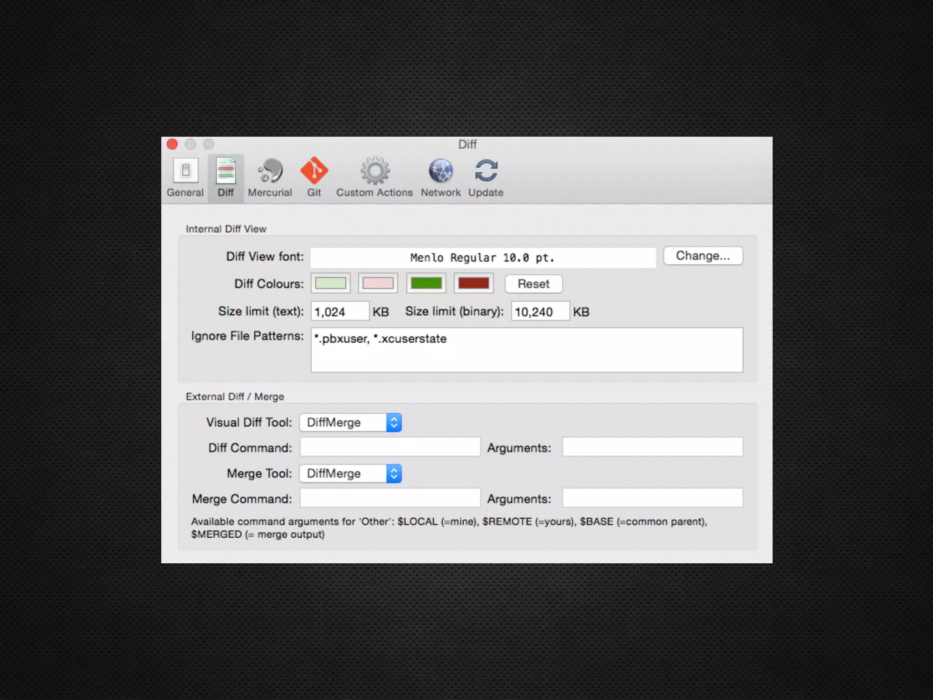Image resolution: width=933 pixels, height=700 pixels.
Task: Expand the Merge Tool dropdown
Action: point(350,474)
